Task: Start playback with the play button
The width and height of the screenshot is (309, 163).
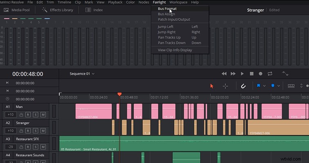Action: coord(242,74)
